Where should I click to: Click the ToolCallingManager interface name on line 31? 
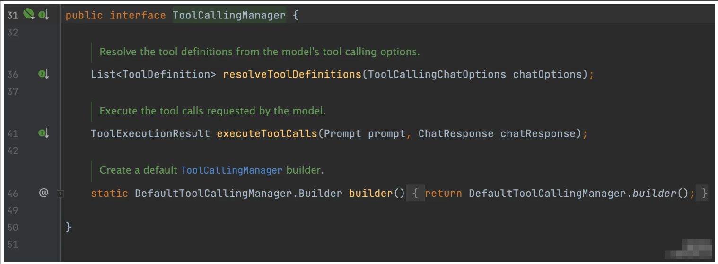pos(229,15)
